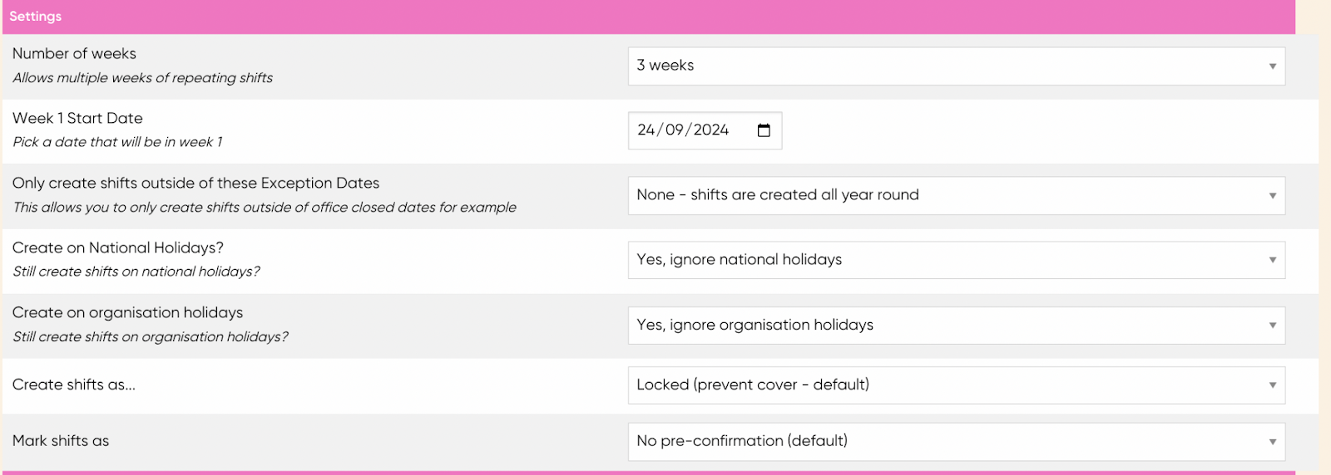Open the '3 weeks' dropdown
The image size is (1331, 475).
[956, 66]
